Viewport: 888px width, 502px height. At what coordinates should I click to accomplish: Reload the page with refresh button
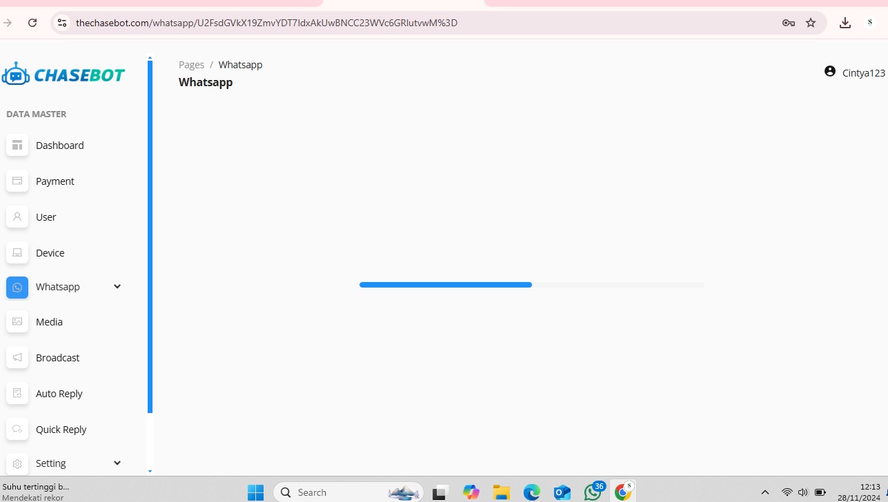click(x=32, y=23)
